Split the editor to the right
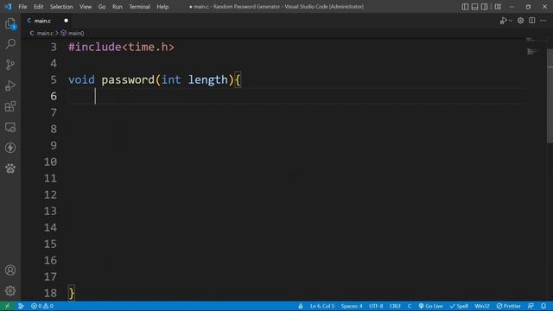This screenshot has width=553, height=311. click(x=532, y=21)
